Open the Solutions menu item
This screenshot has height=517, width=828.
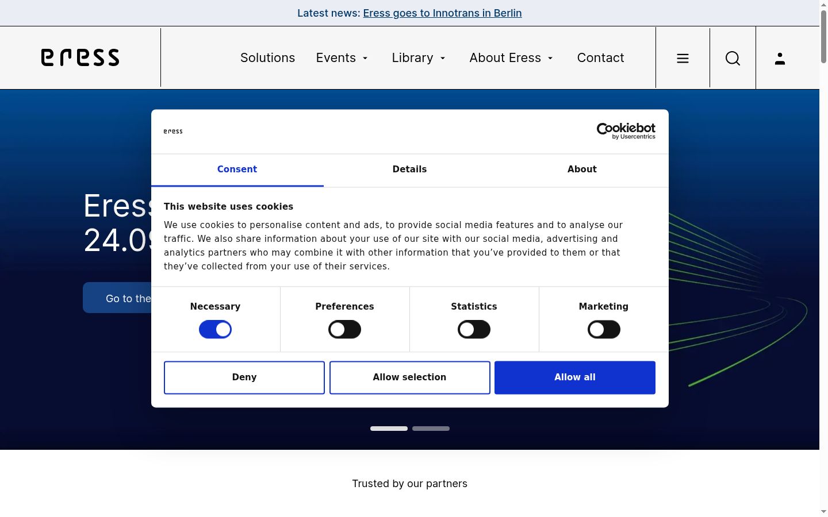[x=267, y=57]
